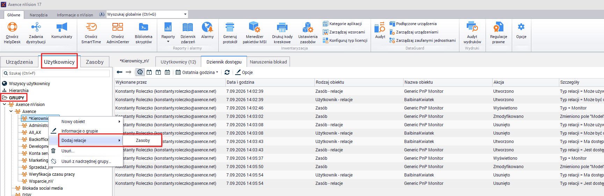Click Generuj protokół

[230, 33]
